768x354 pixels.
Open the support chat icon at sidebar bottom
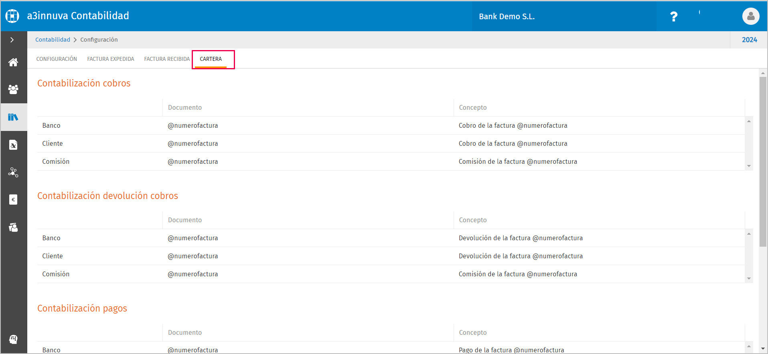click(13, 339)
